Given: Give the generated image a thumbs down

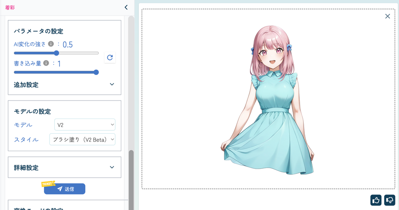Looking at the screenshot, I should [x=389, y=200].
